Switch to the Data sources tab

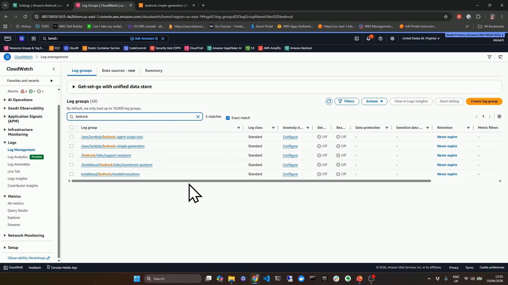(x=119, y=71)
